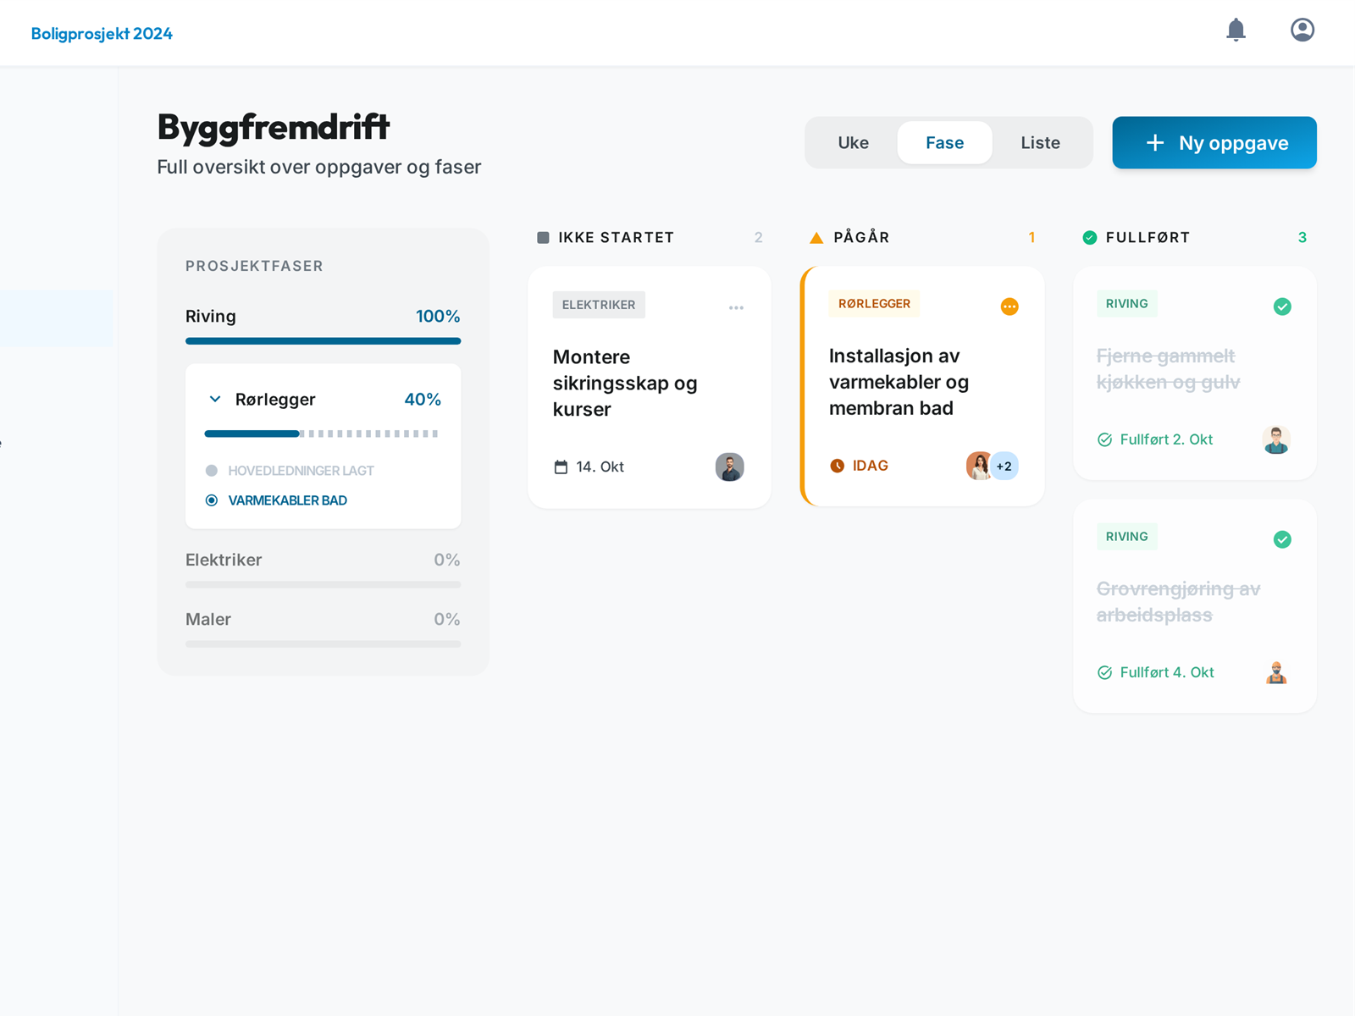Click Elektriker 0% progress bar

point(324,584)
